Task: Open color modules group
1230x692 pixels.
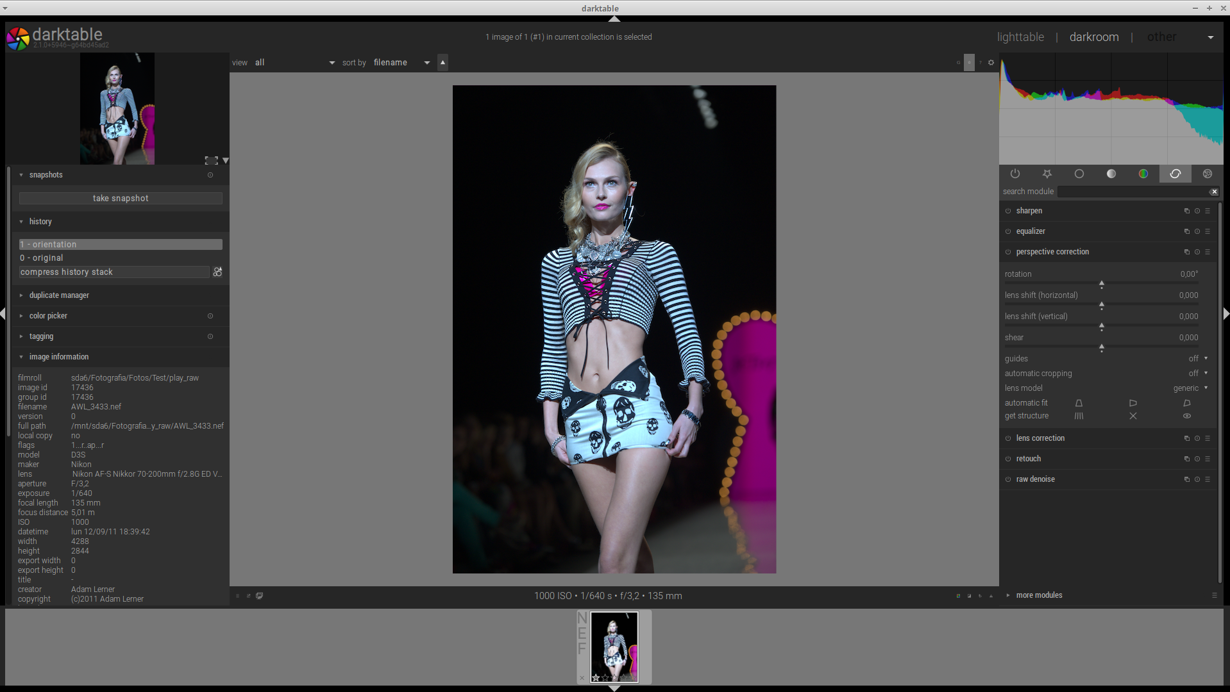Action: click(1143, 174)
